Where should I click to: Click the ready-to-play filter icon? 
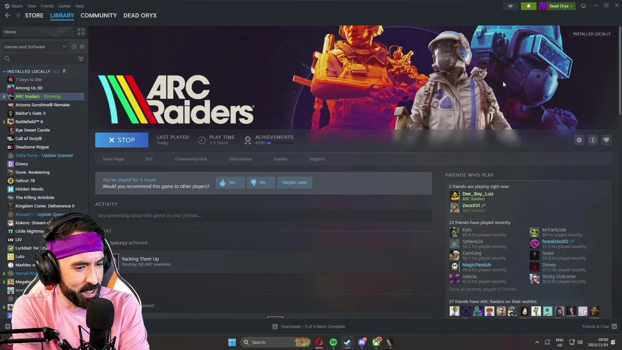click(x=82, y=47)
